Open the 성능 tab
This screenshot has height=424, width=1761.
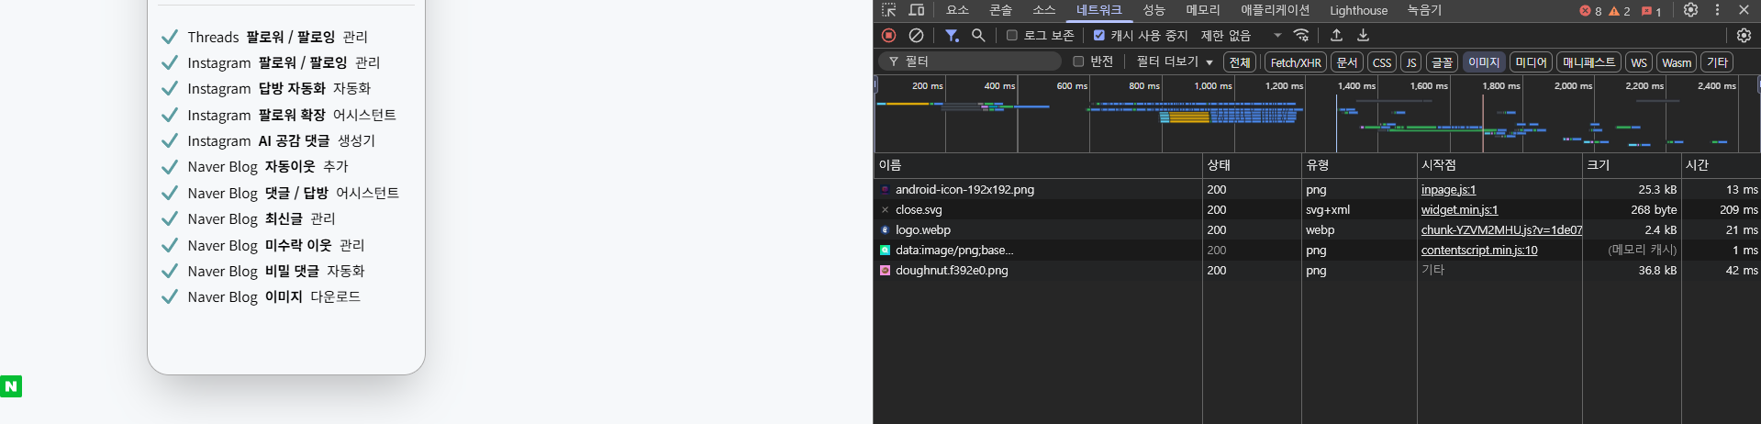click(1154, 10)
